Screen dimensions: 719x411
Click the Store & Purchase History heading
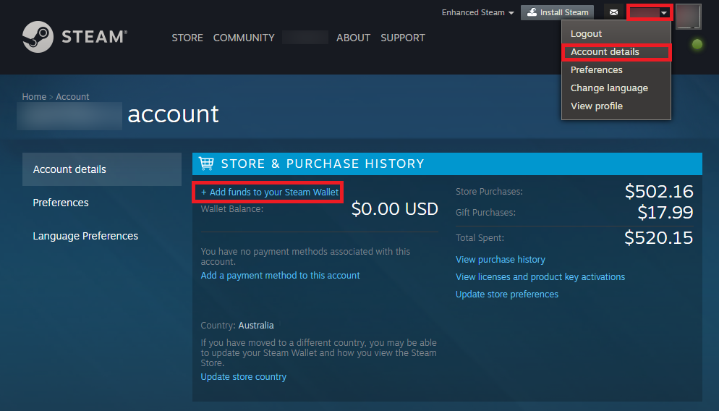tap(323, 164)
